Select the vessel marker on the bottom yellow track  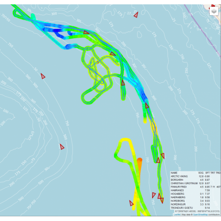(132, 203)
